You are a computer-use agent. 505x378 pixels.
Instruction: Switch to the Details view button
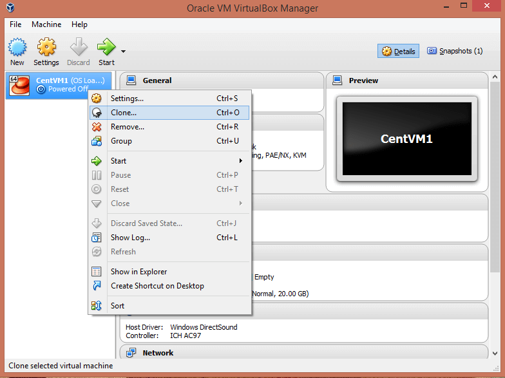(x=398, y=52)
